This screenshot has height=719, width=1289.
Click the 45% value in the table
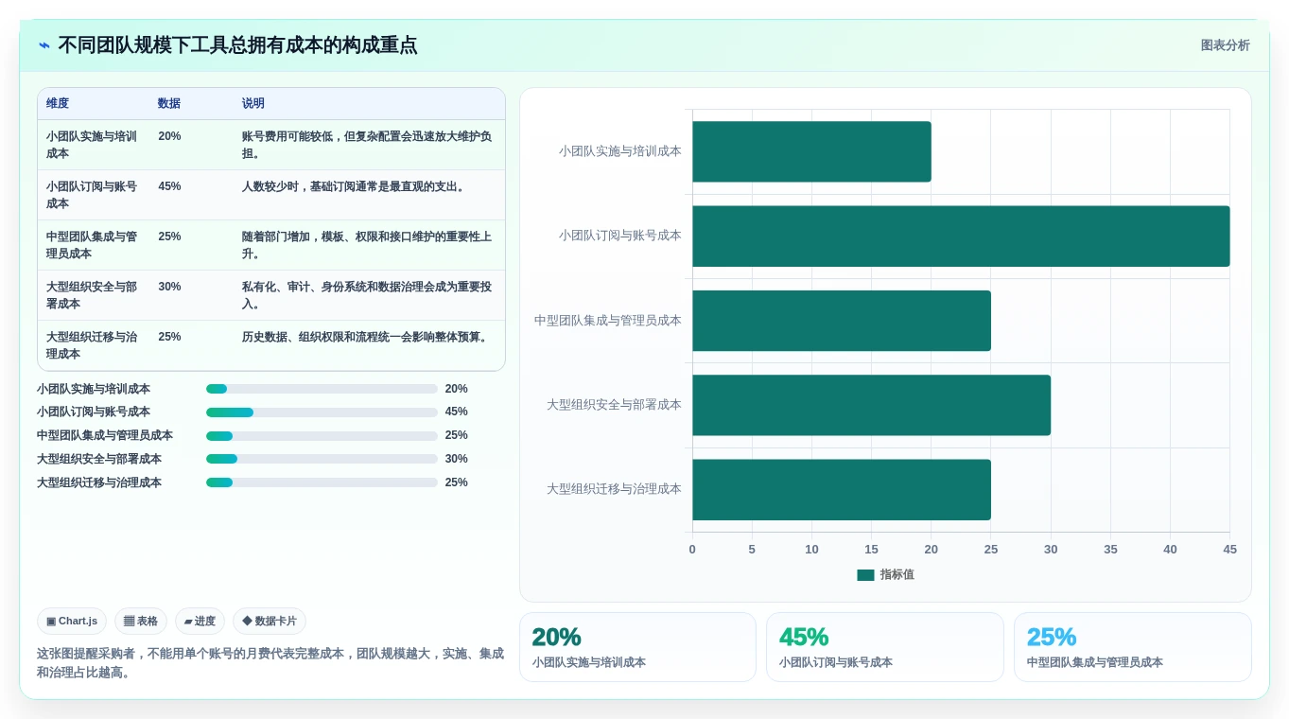169,186
